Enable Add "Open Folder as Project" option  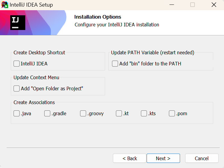17,88
